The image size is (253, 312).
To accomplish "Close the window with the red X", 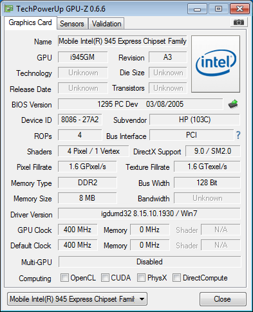I will tap(239, 9).
